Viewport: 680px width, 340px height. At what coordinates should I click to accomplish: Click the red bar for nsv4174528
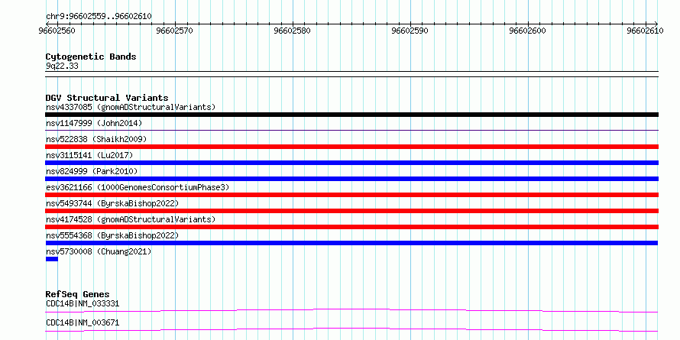351,227
